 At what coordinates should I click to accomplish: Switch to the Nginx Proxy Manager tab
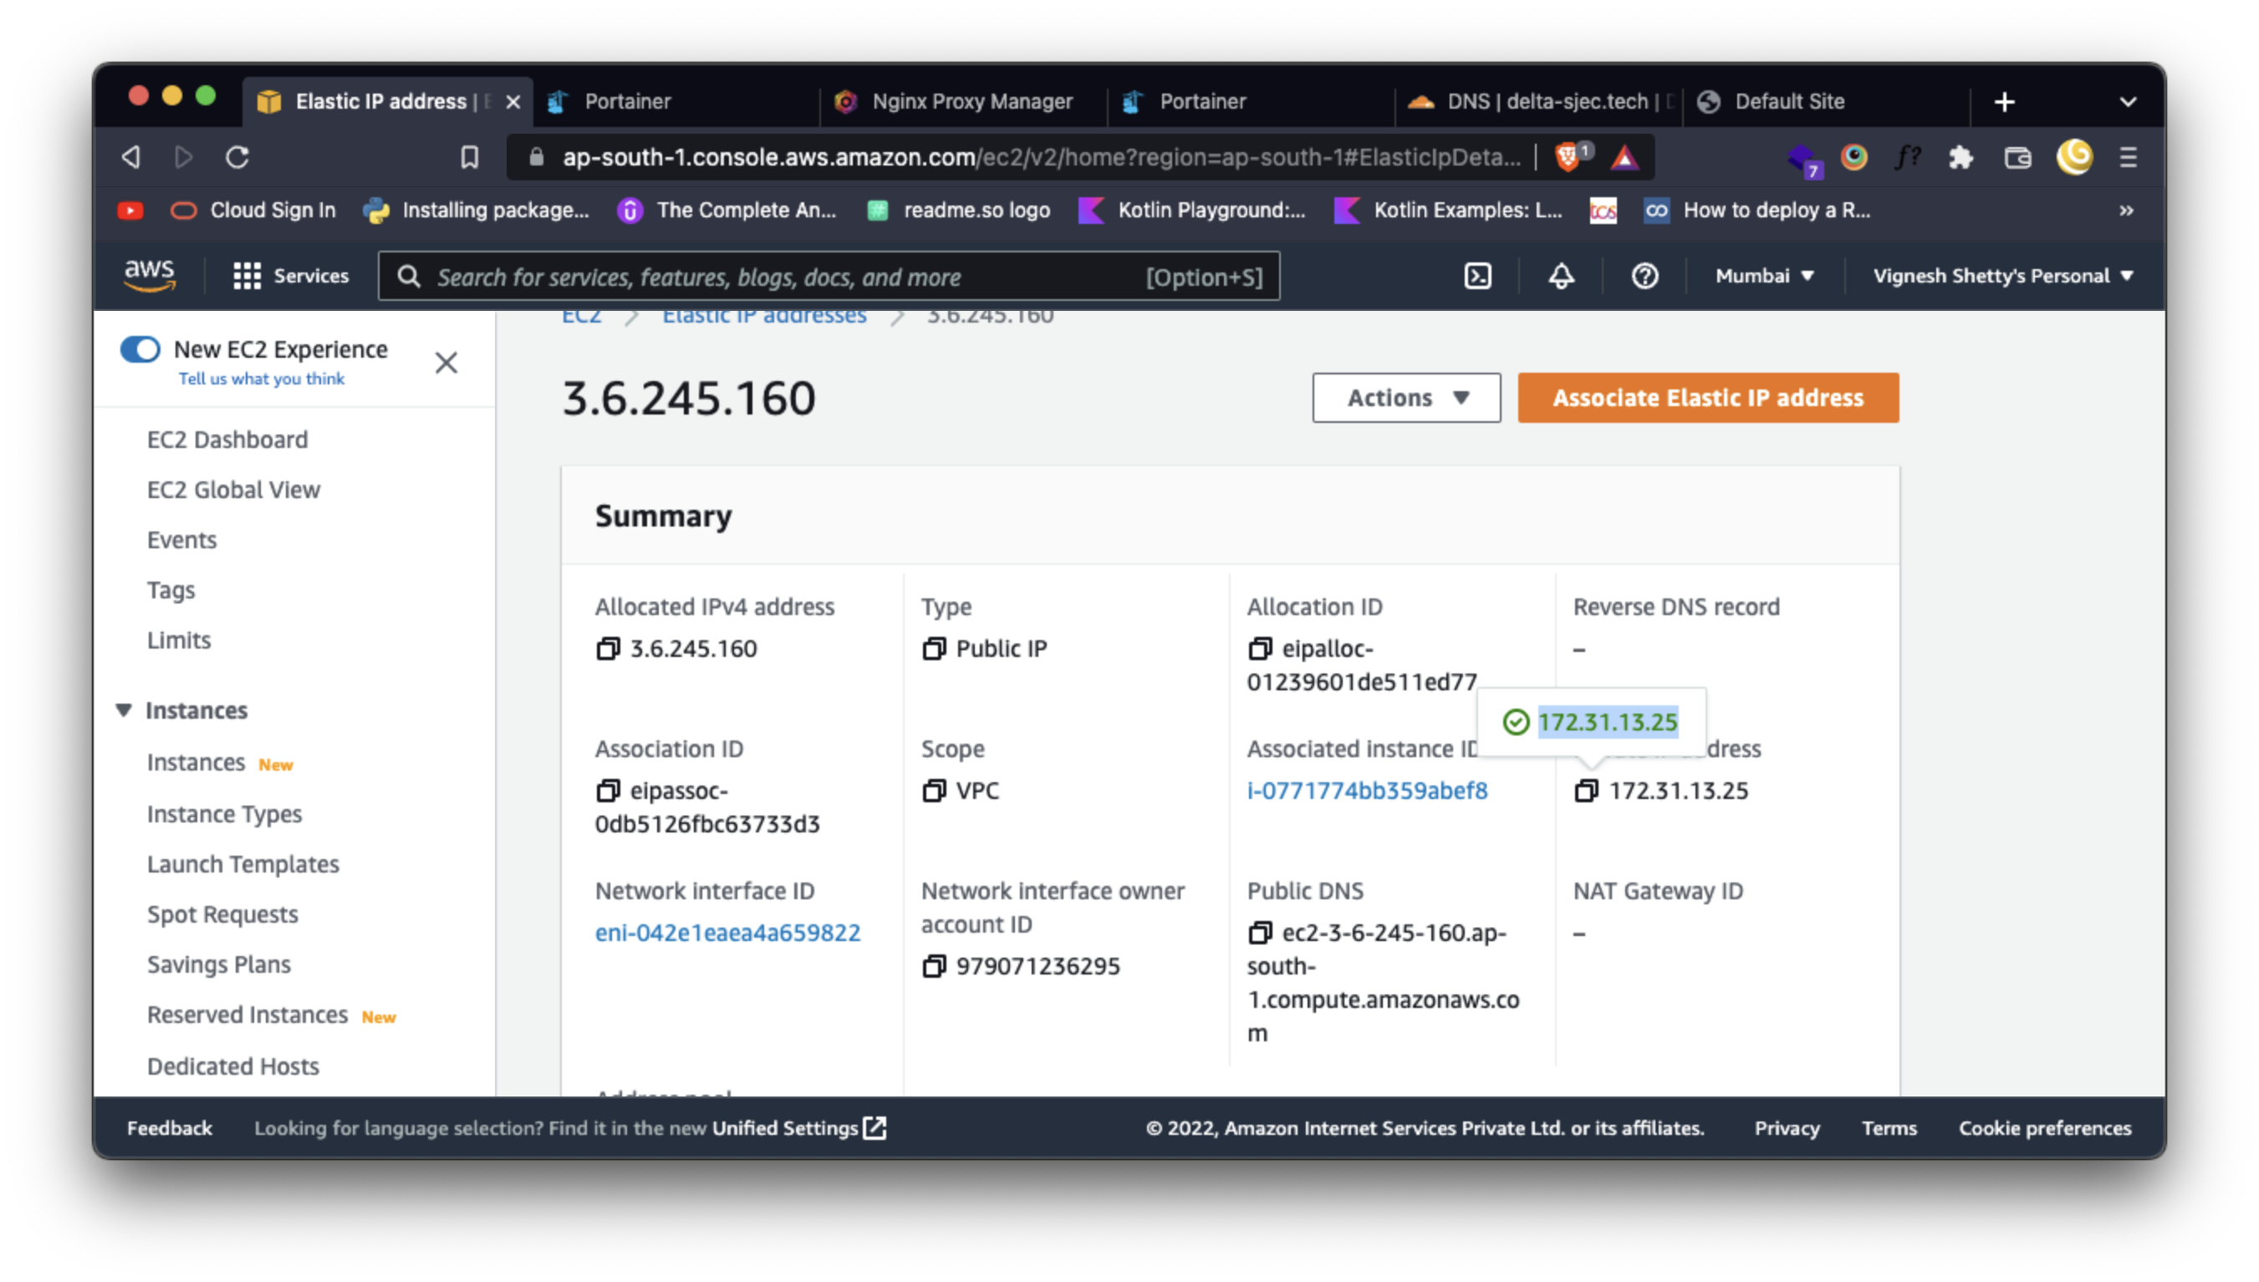(x=961, y=102)
